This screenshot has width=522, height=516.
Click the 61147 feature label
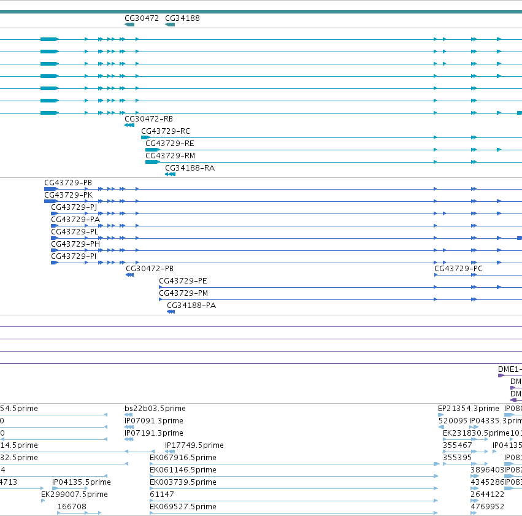[162, 495]
